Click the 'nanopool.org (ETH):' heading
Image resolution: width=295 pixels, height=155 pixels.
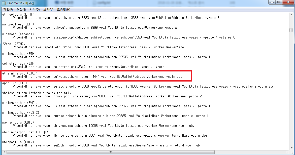click(19, 24)
